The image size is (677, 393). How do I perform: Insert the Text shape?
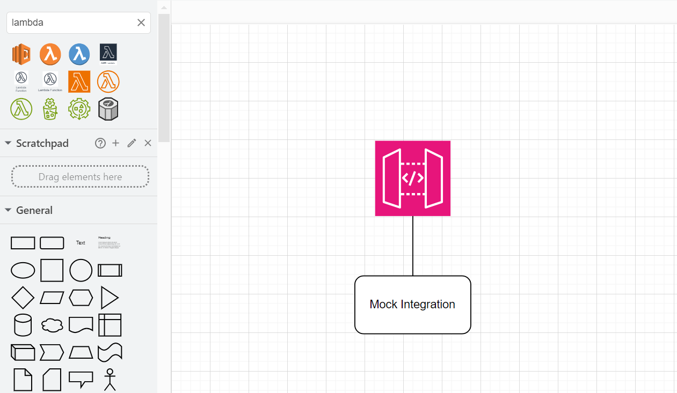click(x=81, y=243)
